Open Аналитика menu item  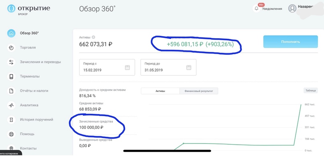29,105
